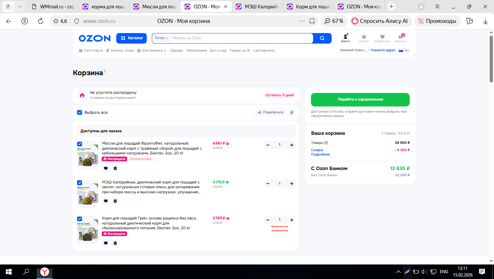Decrease quantity of Корм Грин
Viewport: 494px width, 279px height.
[268, 220]
